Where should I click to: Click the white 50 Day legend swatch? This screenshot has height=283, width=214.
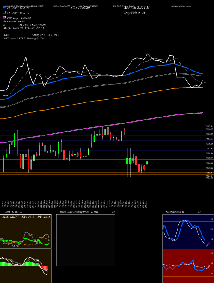coord(5,12)
